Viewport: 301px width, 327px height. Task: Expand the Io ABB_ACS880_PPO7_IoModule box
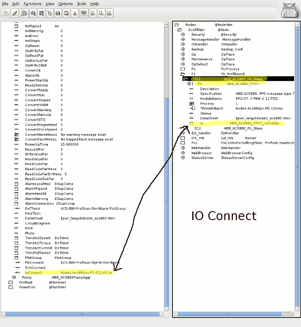(191, 123)
